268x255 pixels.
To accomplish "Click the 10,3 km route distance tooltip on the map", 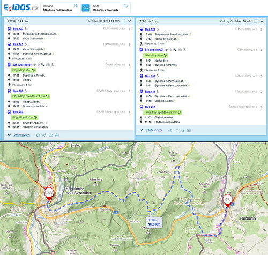I will [154, 222].
